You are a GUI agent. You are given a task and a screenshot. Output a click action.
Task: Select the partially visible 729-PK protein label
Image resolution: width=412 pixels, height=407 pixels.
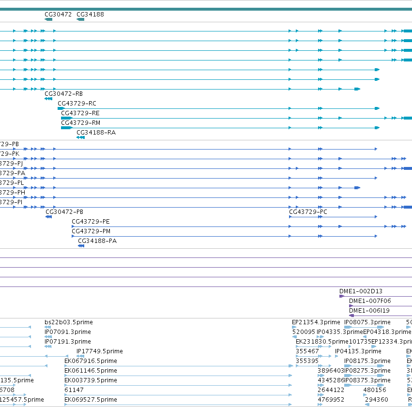(x=10, y=154)
